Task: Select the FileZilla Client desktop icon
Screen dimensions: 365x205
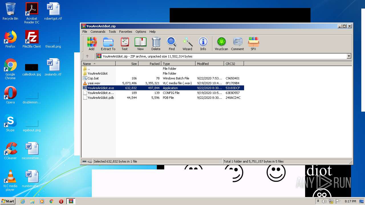Action: (32, 39)
